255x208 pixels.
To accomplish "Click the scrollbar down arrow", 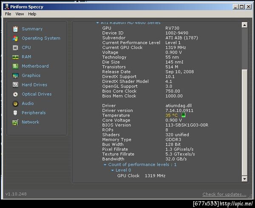I will tap(244, 179).
